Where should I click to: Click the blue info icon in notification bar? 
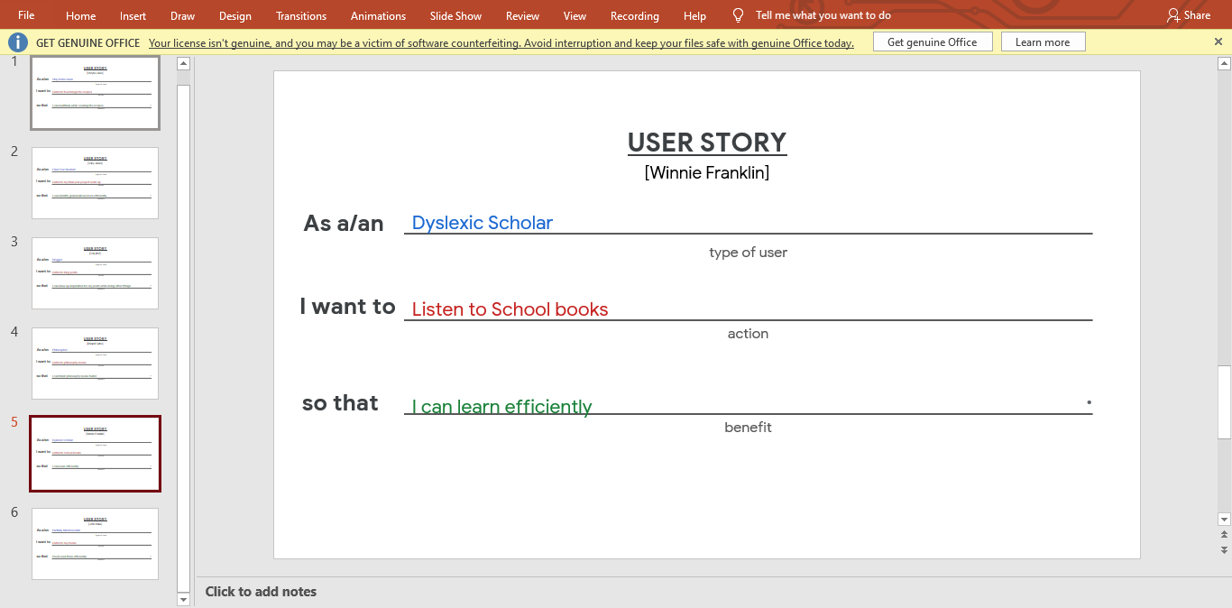(x=18, y=42)
